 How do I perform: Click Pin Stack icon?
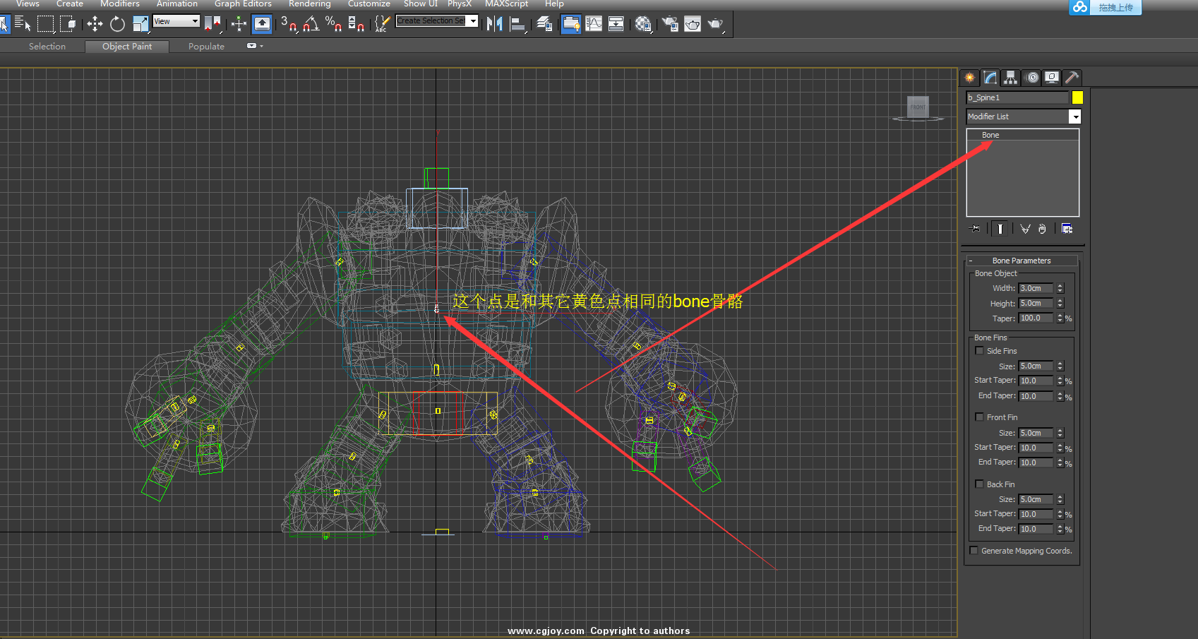coord(976,228)
